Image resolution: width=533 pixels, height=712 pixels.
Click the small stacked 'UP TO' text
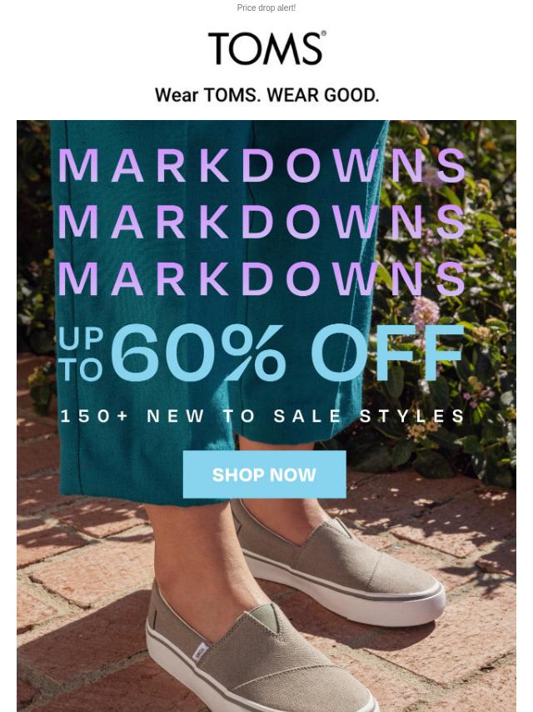click(x=81, y=353)
